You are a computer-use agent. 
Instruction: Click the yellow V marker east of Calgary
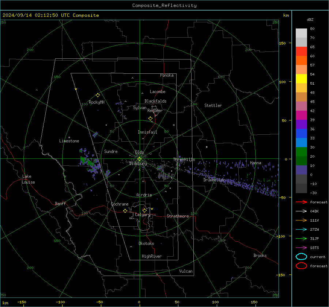point(152,209)
